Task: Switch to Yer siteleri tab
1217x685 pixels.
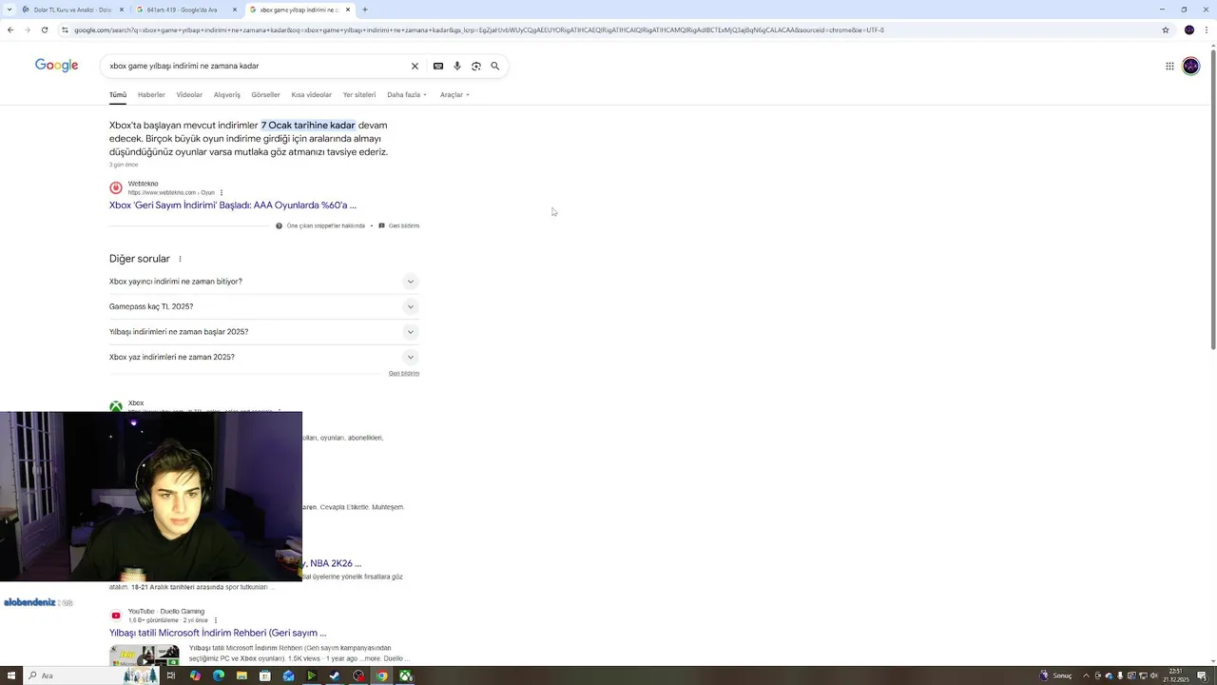Action: pos(359,94)
